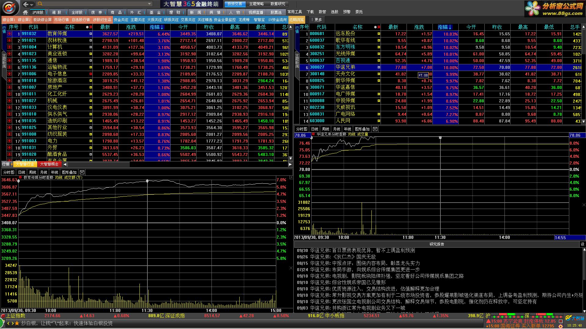Image resolution: width=586 pixels, height=329 pixels.
Task: Expand row 991004 计算机 with the red plus
Action: click(9, 47)
